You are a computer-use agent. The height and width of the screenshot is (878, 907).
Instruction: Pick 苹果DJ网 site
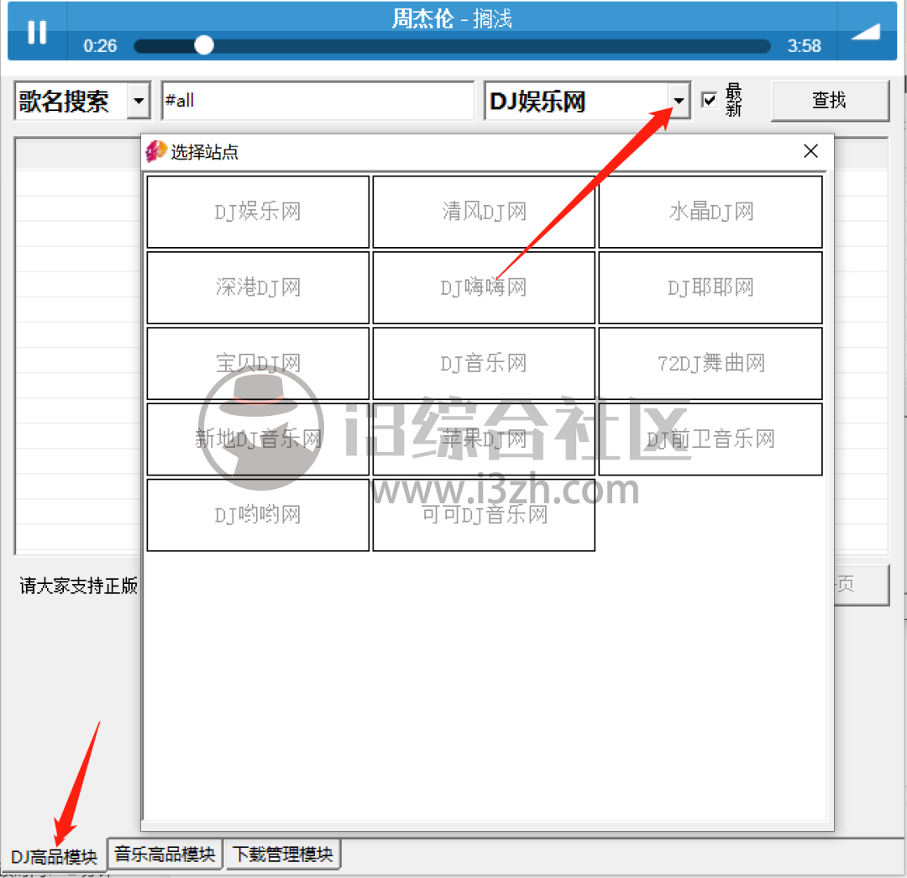pos(485,439)
